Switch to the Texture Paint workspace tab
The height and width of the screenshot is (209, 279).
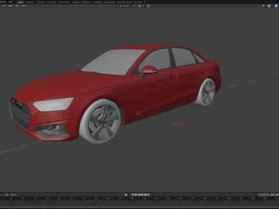(x=64, y=2)
